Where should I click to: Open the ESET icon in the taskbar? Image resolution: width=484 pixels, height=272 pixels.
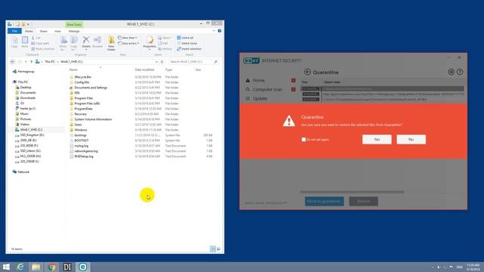[x=82, y=267]
